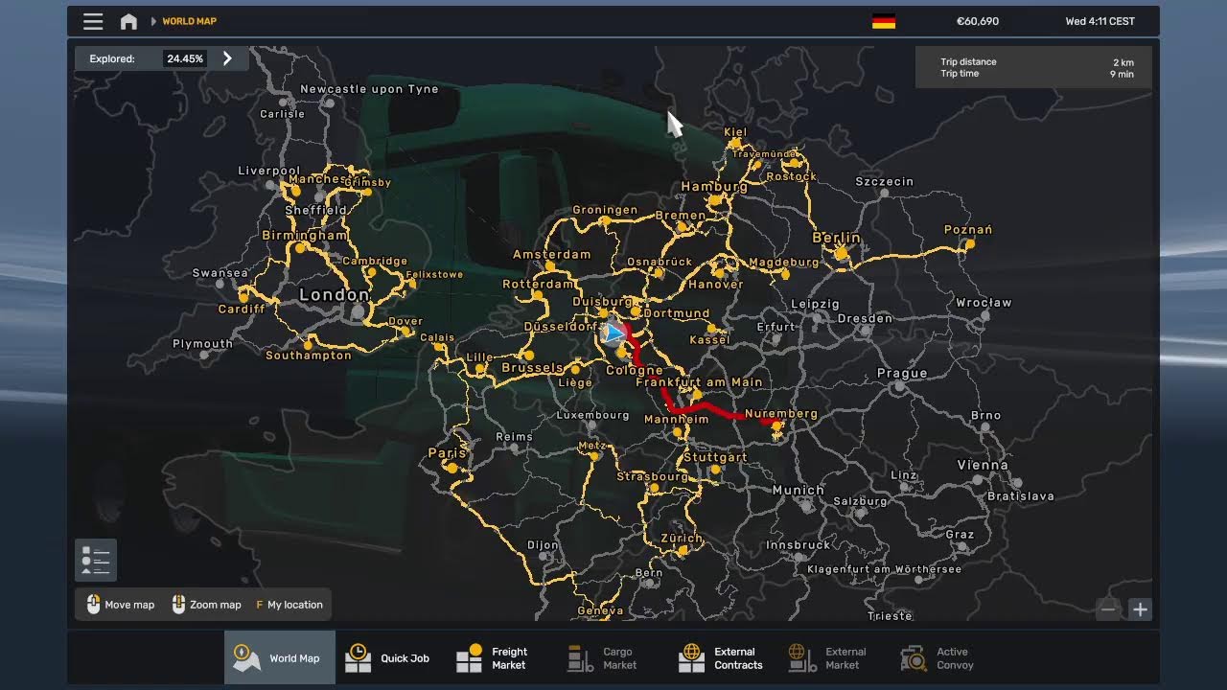Click the Klagenfurt am Wörthersee label
1227x690 pixels.
[884, 569]
